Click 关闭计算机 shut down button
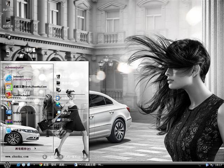Image resolution: width=224 pixels, height=168 pixels. (70, 156)
